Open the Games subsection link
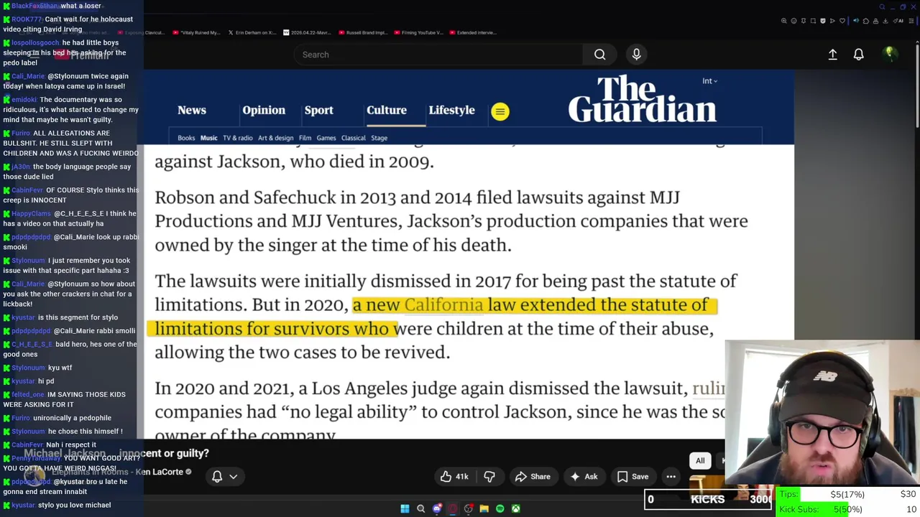Viewport: 920px width, 517px height. tap(326, 138)
